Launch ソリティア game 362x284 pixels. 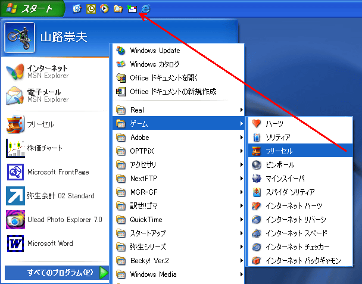click(300, 138)
